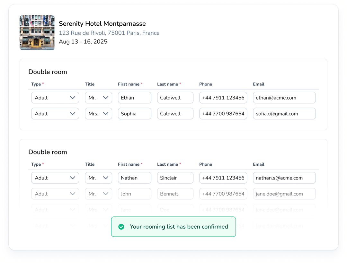This screenshot has width=347, height=263.
Task: Open the Title dropdown for Ethan
Action: [98, 98]
